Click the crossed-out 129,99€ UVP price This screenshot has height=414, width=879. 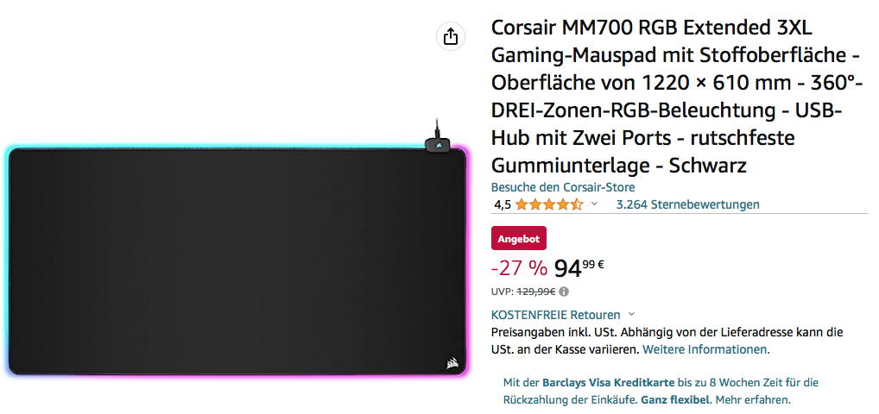point(535,292)
